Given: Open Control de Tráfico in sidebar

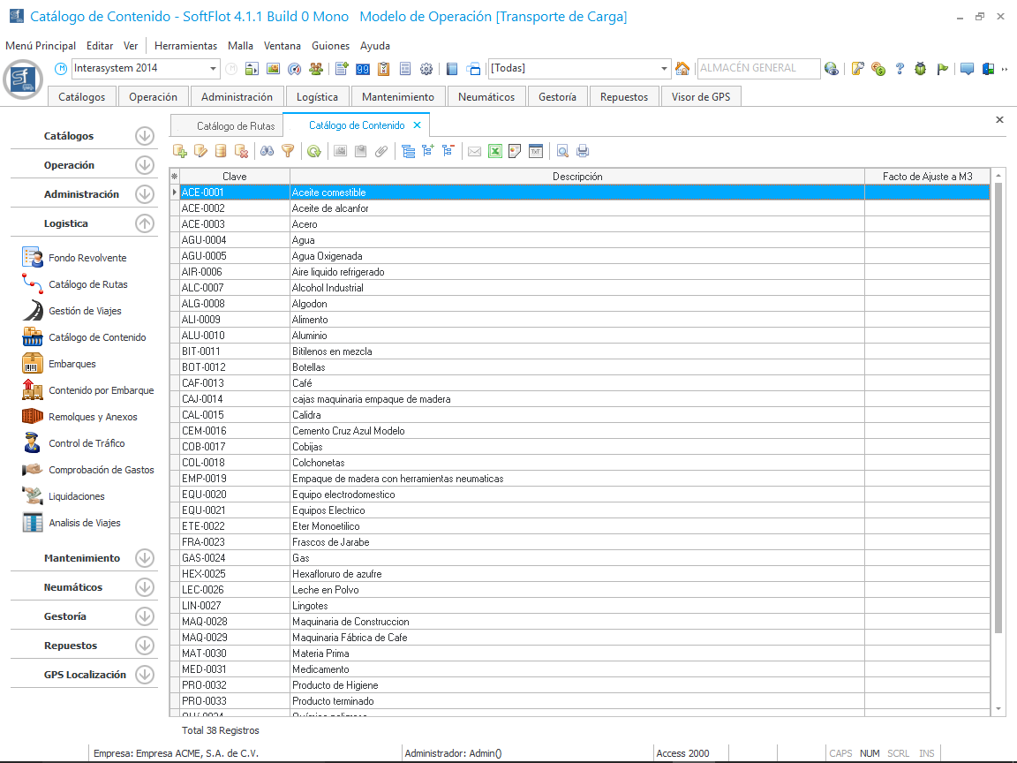Looking at the screenshot, I should pos(87,443).
